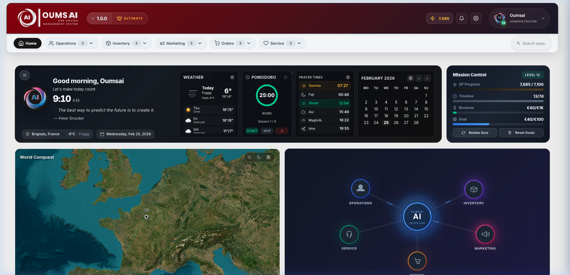Viewport: 570px width, 275px height.
Task: Expand the Marketing menu
Action: (x=181, y=43)
